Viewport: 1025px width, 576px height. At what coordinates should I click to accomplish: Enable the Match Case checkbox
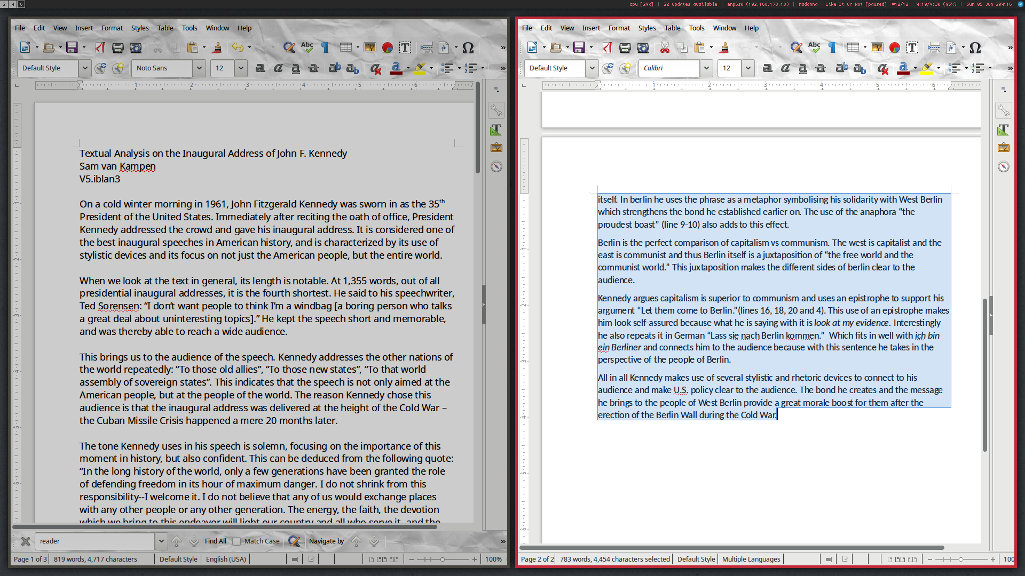(236, 541)
